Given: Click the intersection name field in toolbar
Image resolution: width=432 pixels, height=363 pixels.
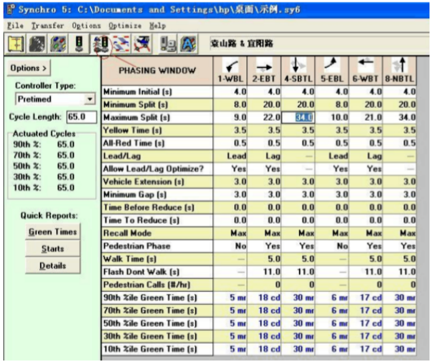Looking at the screenshot, I should [318, 44].
